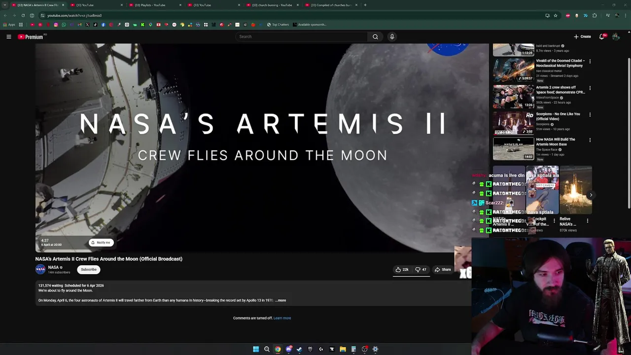Open the YouTube guide hamburger menu
Screen dimensions: 631x355
coord(9,36)
